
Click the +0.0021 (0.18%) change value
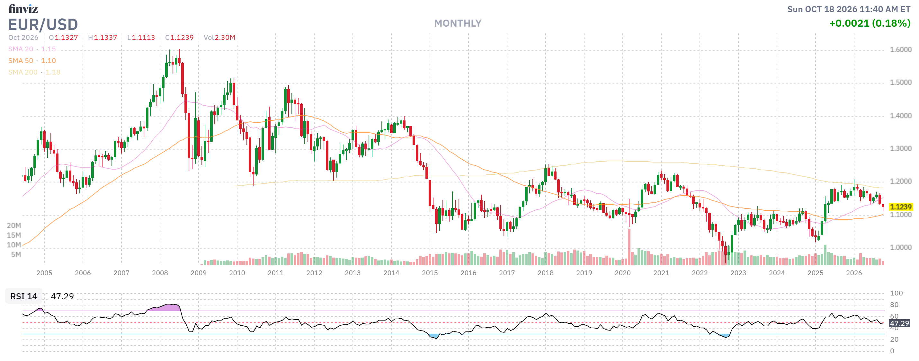(870, 23)
